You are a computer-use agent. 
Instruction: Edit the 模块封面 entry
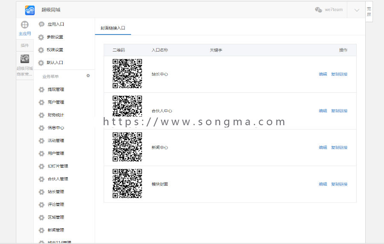(323, 184)
